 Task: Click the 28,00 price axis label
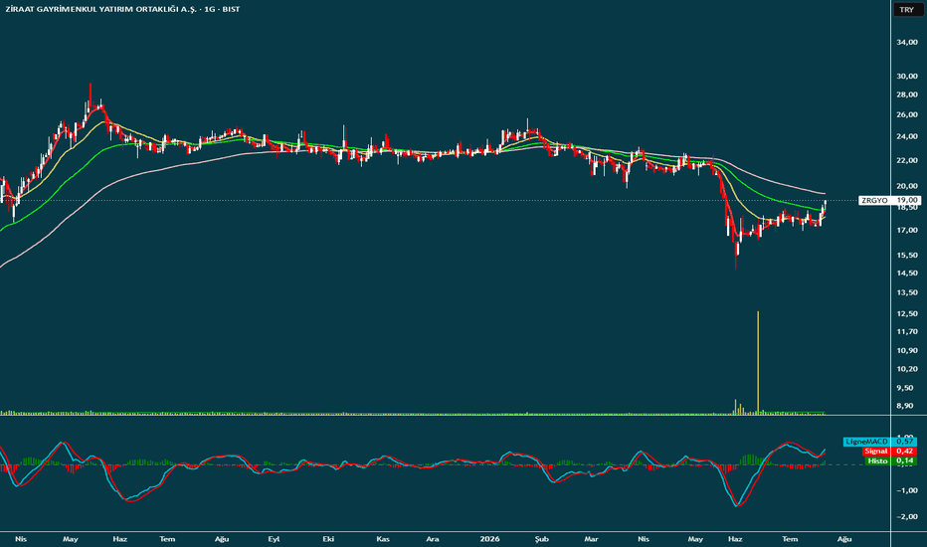(907, 94)
